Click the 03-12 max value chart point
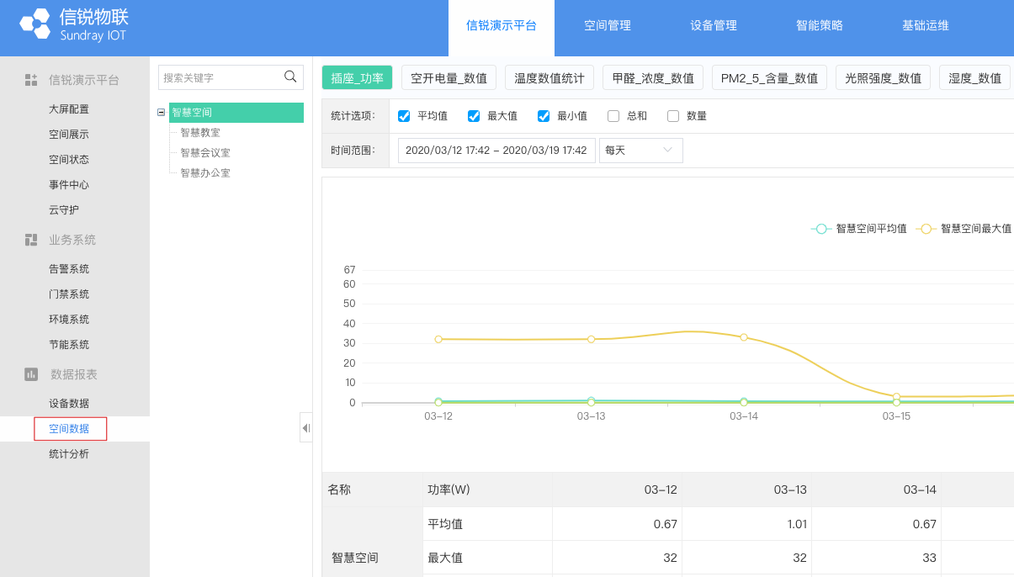This screenshot has width=1014, height=577. (x=438, y=339)
